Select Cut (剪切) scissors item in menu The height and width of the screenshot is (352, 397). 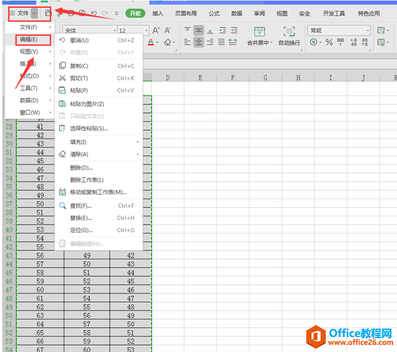(x=79, y=78)
